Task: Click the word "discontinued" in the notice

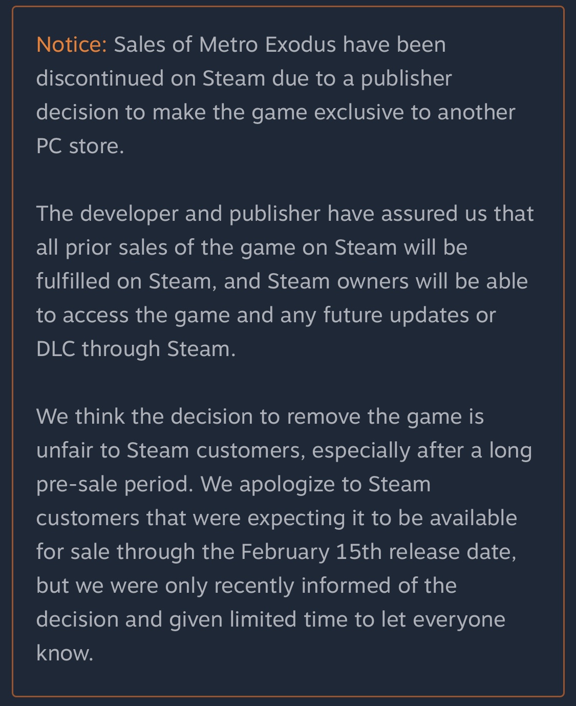Action: coord(100,79)
